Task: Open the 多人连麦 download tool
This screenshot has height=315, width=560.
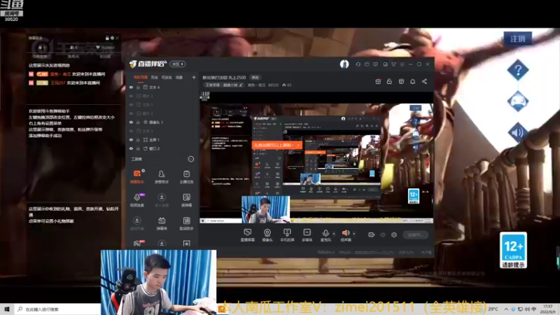Action: click(x=162, y=200)
